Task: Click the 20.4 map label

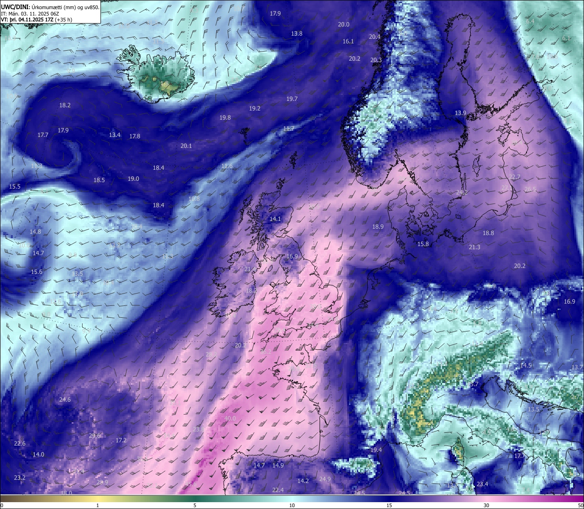Action: [375, 37]
